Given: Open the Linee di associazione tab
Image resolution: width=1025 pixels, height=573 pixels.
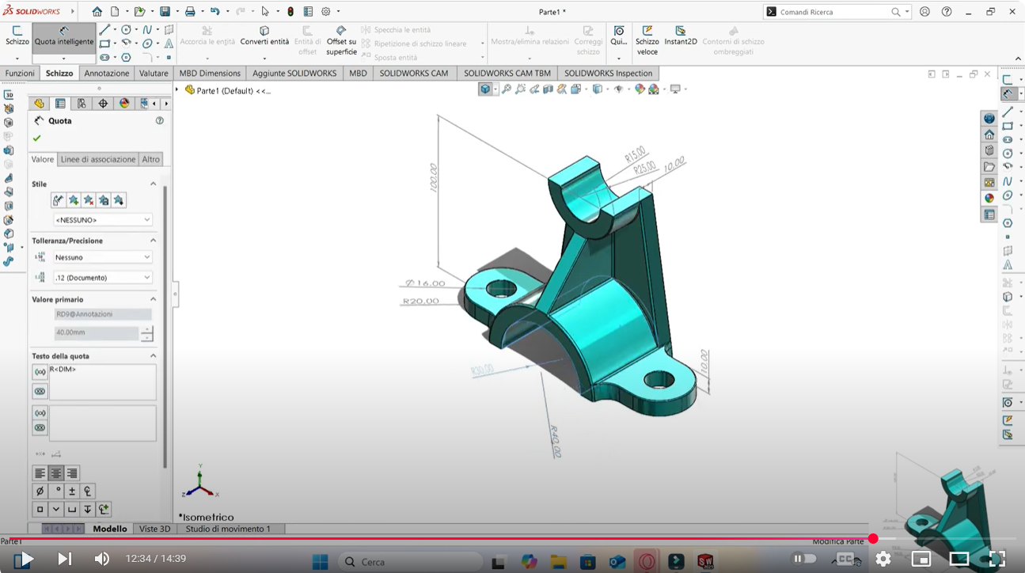Looking at the screenshot, I should [98, 159].
